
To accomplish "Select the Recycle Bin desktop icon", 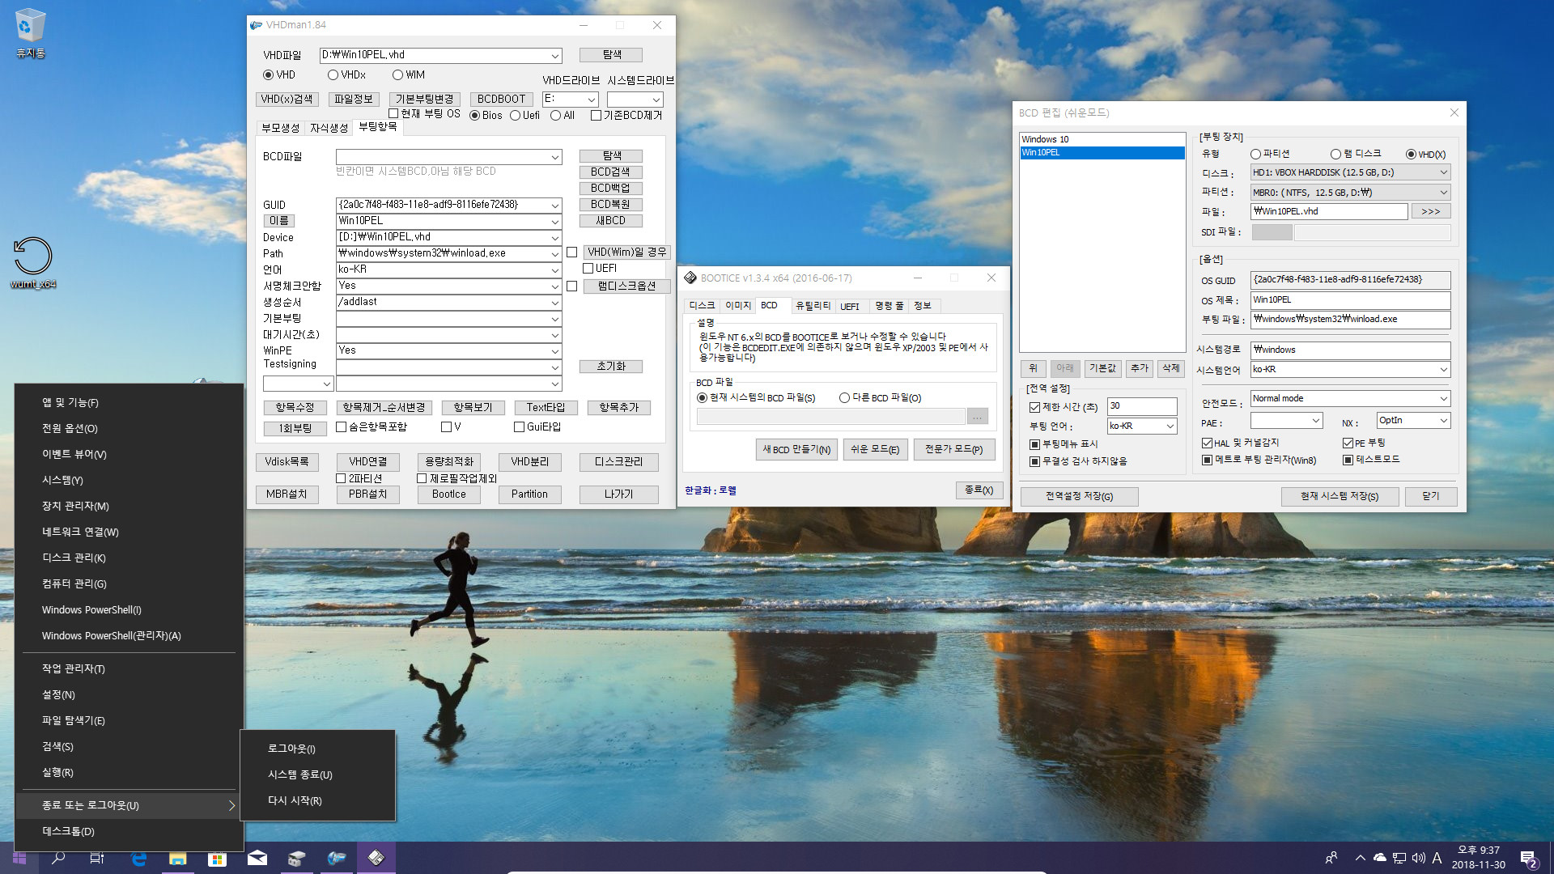I will pyautogui.click(x=31, y=32).
